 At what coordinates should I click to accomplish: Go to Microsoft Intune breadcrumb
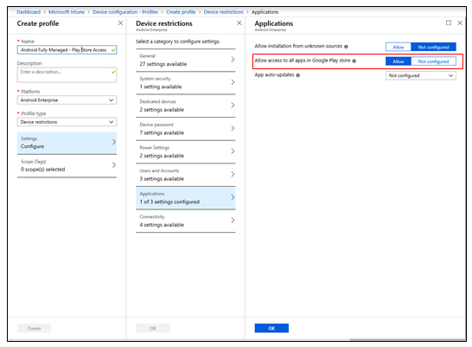[x=67, y=12]
